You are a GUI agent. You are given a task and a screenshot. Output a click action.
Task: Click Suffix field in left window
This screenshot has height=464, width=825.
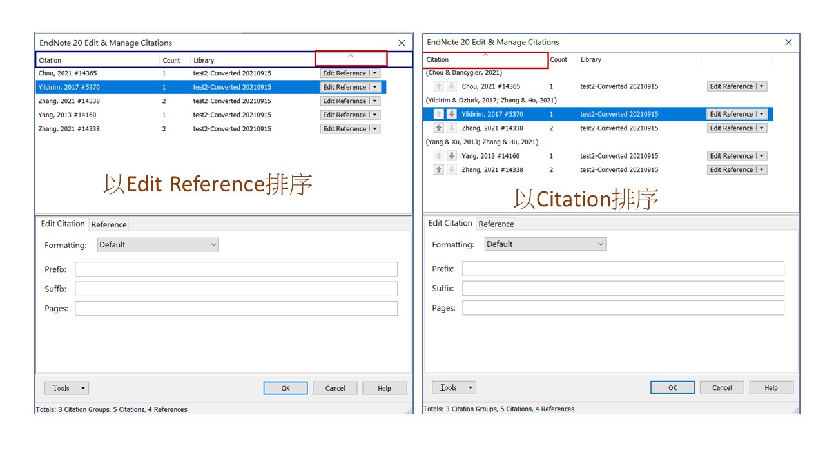coord(236,289)
